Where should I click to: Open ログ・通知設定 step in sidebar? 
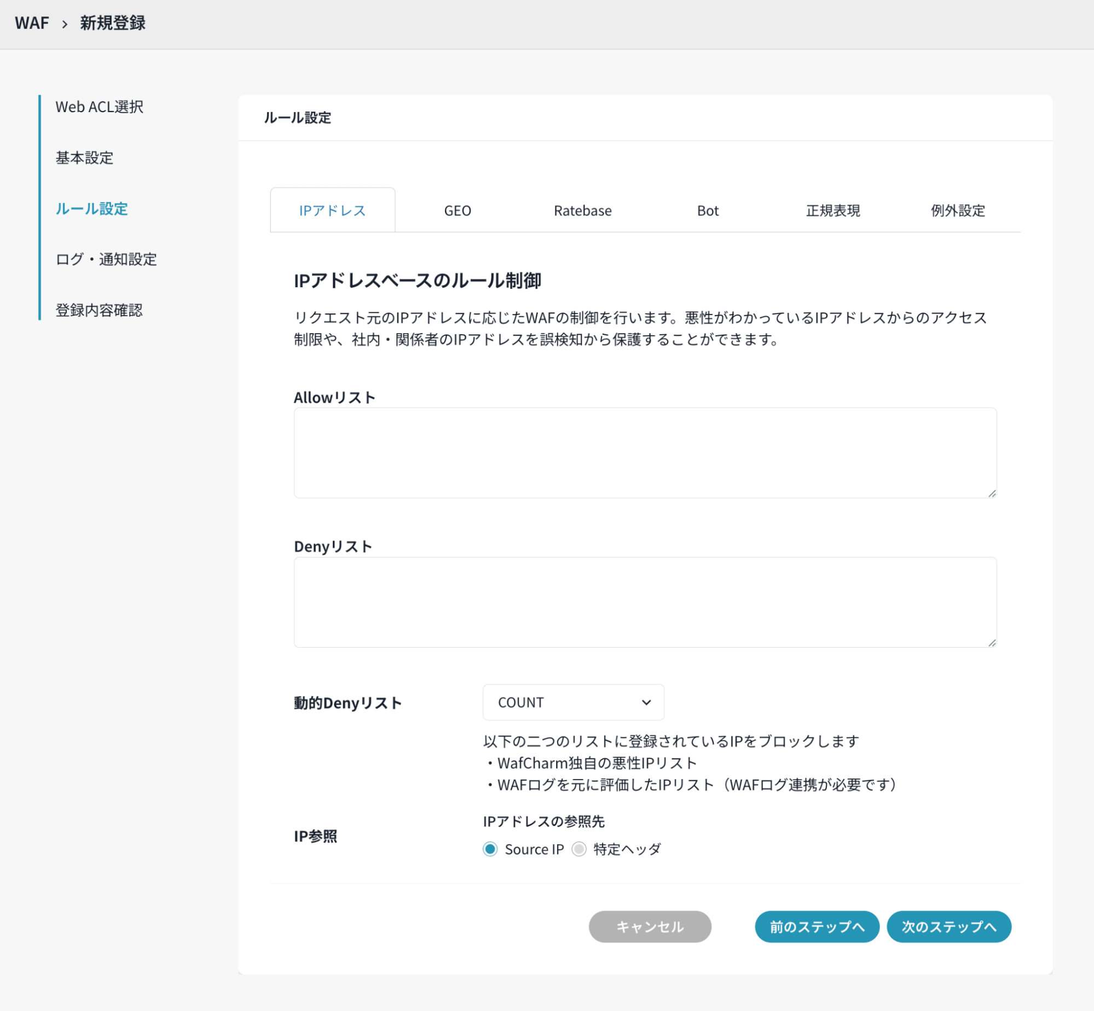pos(106,259)
